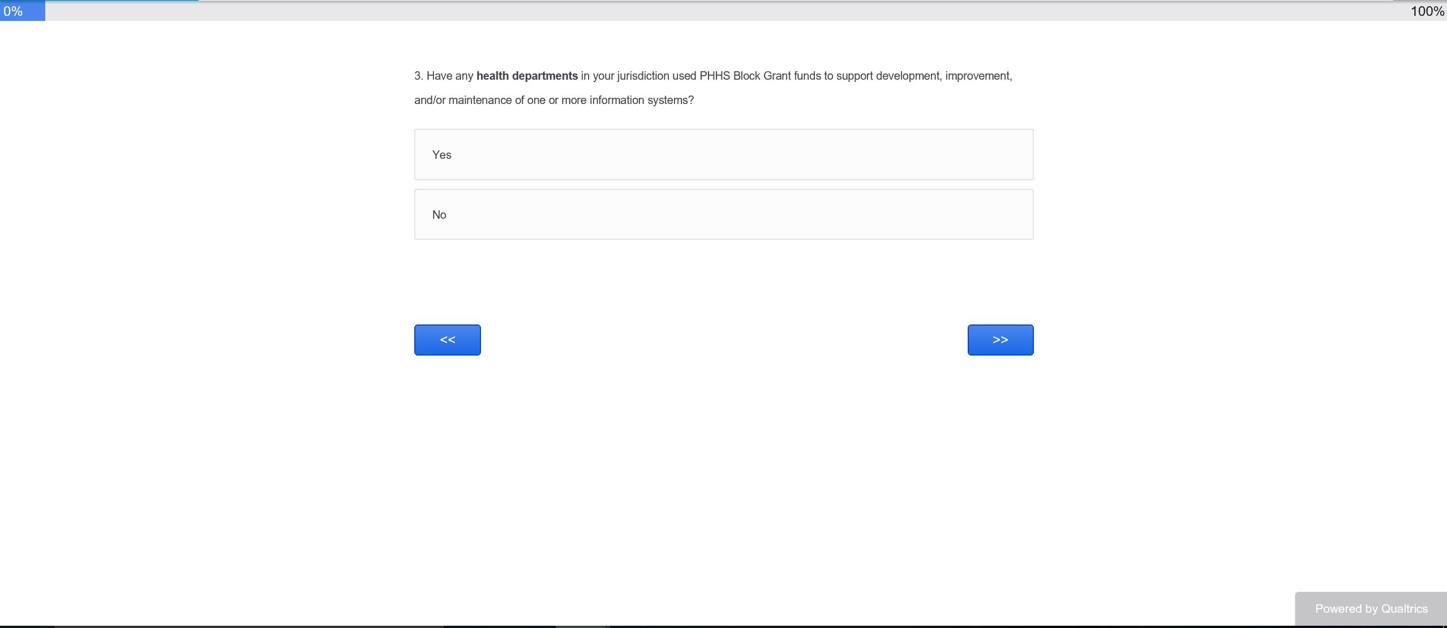Open the Powered by Qualtrics link
The height and width of the screenshot is (628, 1447).
point(1371,609)
